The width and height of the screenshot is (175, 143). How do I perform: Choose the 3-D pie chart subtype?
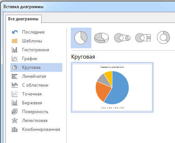coord(101,38)
